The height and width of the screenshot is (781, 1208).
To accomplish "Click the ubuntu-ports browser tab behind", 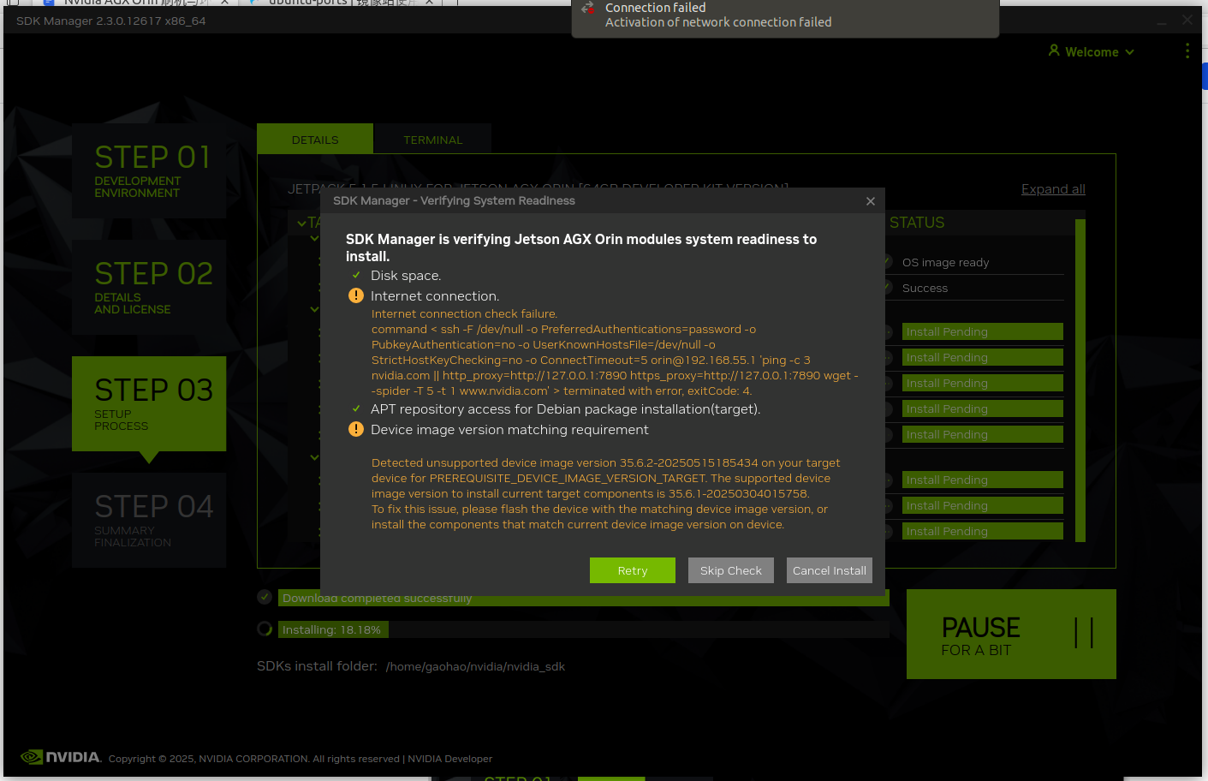I will pos(341,3).
